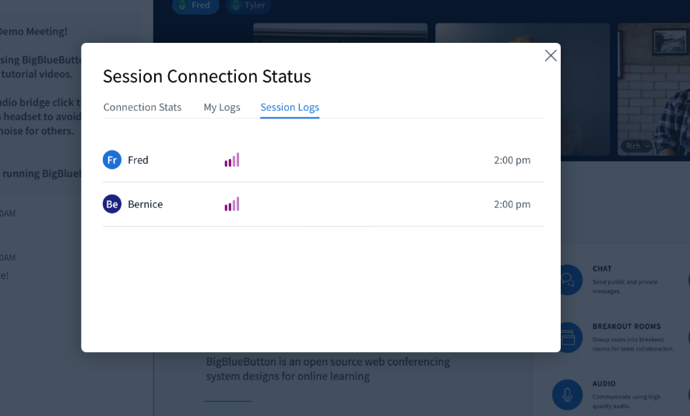Click the Session Connection Status title
This screenshot has height=416, width=690.
(x=207, y=76)
